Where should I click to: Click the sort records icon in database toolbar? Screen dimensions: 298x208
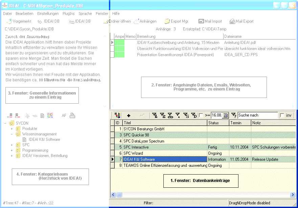[x=117, y=115]
